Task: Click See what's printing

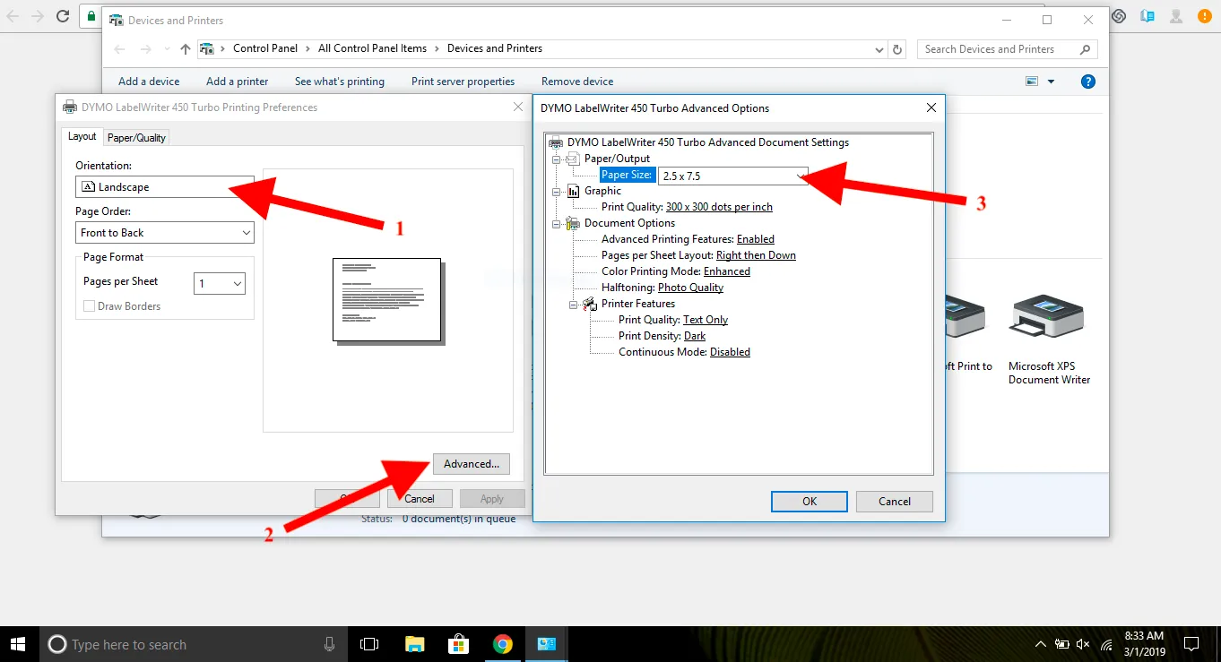Action: (340, 82)
